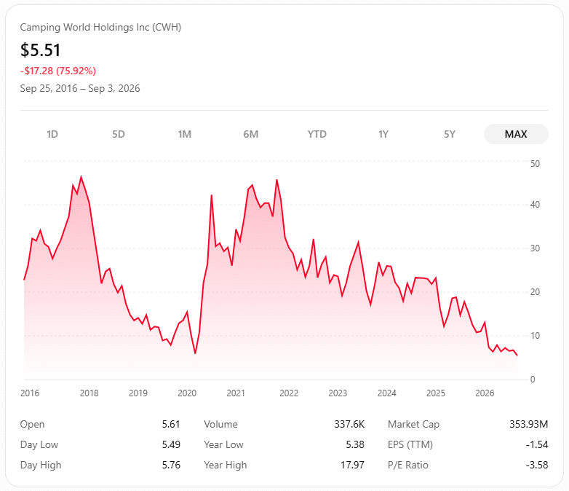This screenshot has height=491, width=569.
Task: Click the $5.51 current price
Action: point(40,50)
